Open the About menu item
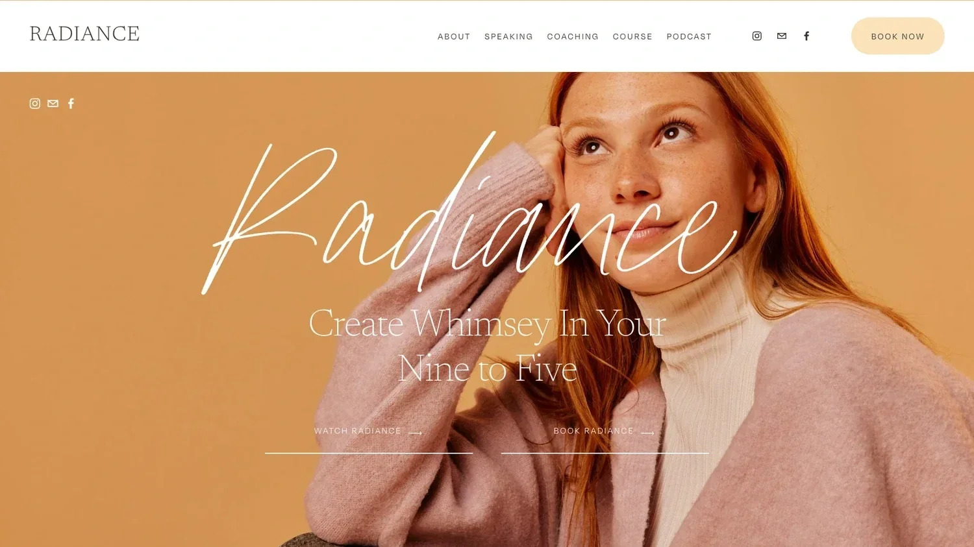 click(x=454, y=36)
